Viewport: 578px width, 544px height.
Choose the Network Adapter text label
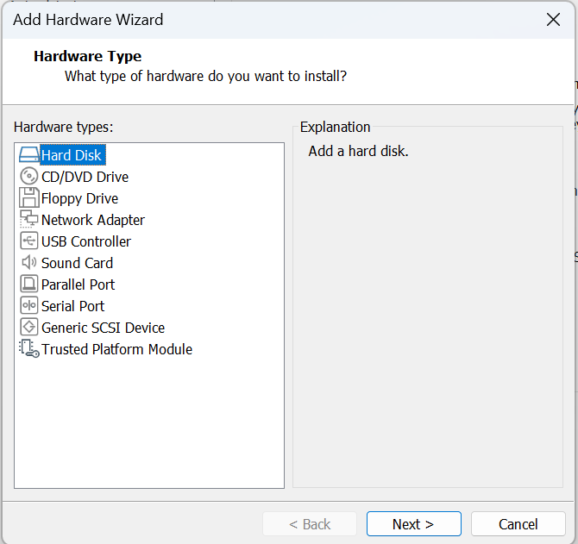point(93,220)
